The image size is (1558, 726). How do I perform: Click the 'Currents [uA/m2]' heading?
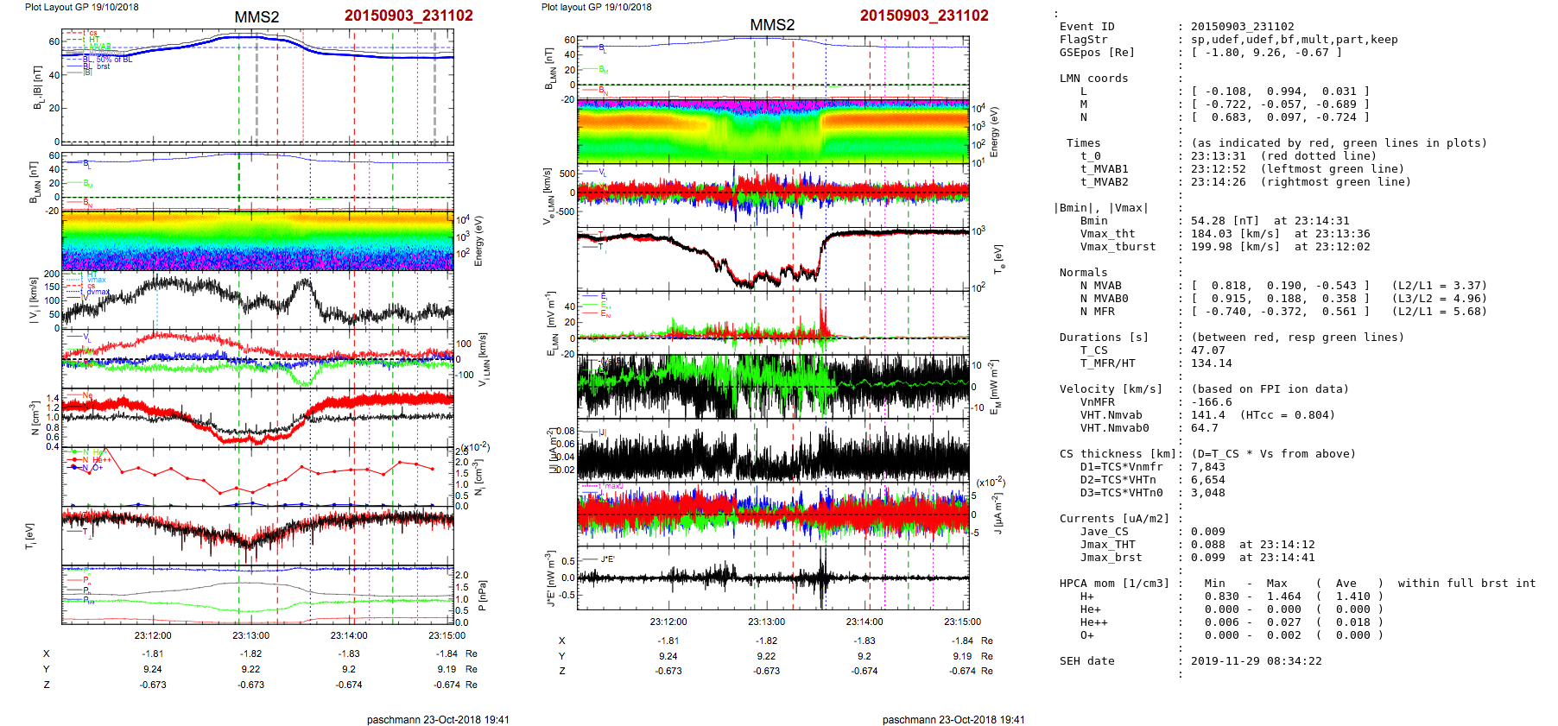point(1114,519)
